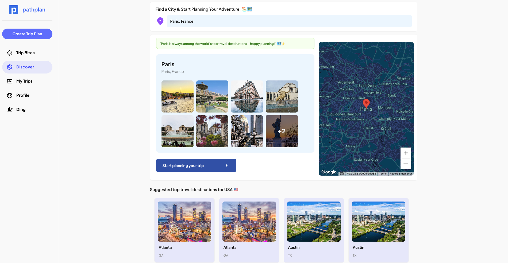Click the Discover globe search icon
This screenshot has height=263, width=508.
click(10, 67)
